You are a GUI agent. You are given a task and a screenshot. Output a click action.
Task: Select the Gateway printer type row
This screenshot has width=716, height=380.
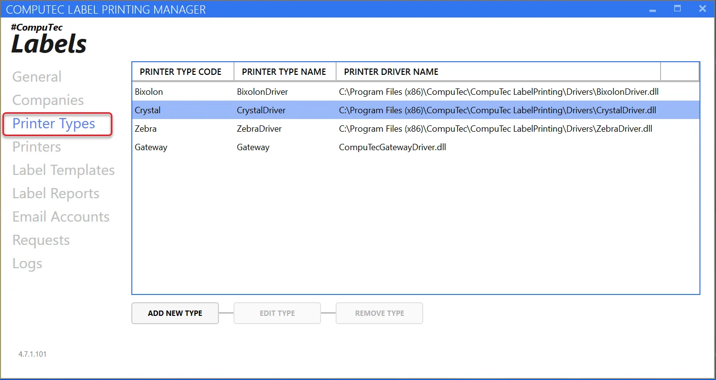[151, 147]
